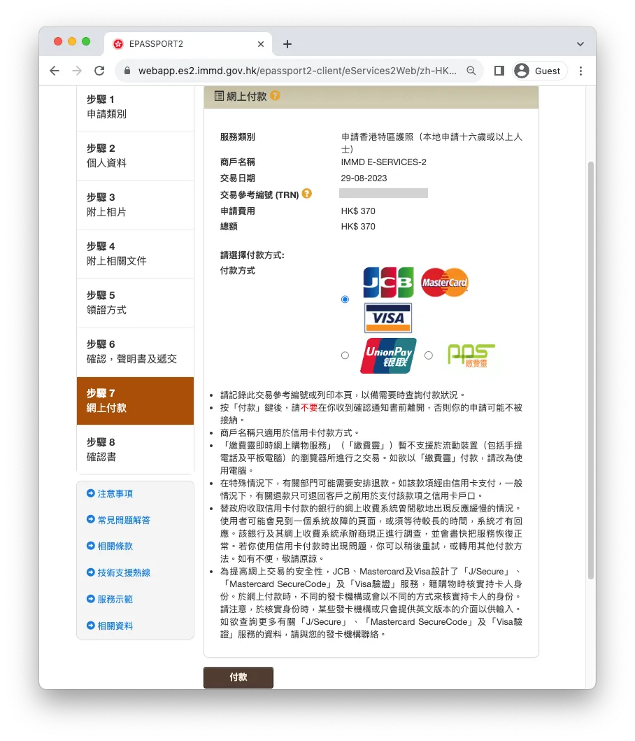Viewport: 635px width, 741px height.
Task: Select the EPASSPORT2 tab
Action: 188,44
